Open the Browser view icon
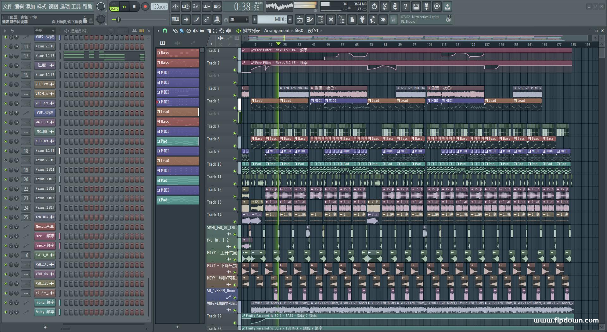This screenshot has height=332, width=607. [x=341, y=20]
